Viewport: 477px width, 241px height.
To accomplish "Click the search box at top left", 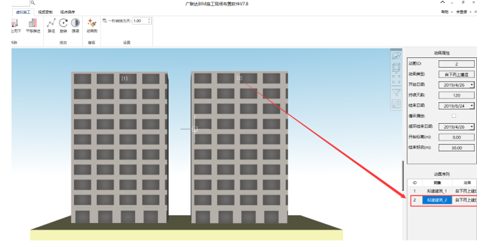I will [21, 3].
